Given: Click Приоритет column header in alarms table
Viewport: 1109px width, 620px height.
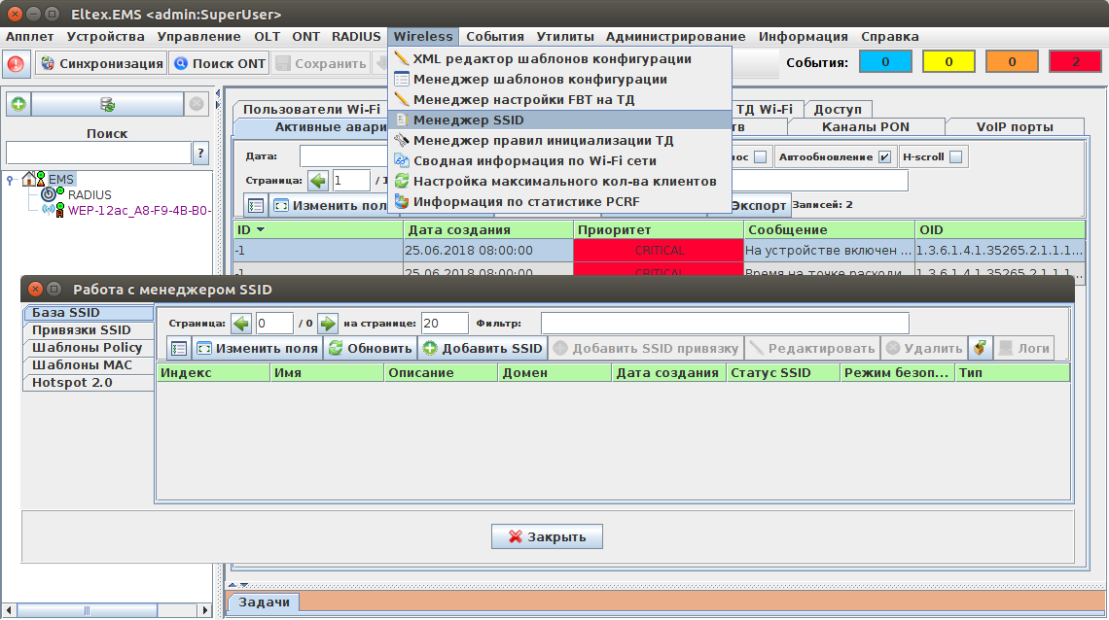Looking at the screenshot, I should (x=658, y=229).
